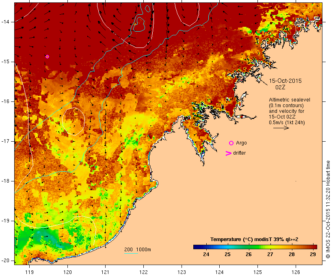The height and width of the screenshot is (276, 333).
Task: Click the longitude label '120'
Action: pyautogui.click(x=67, y=272)
